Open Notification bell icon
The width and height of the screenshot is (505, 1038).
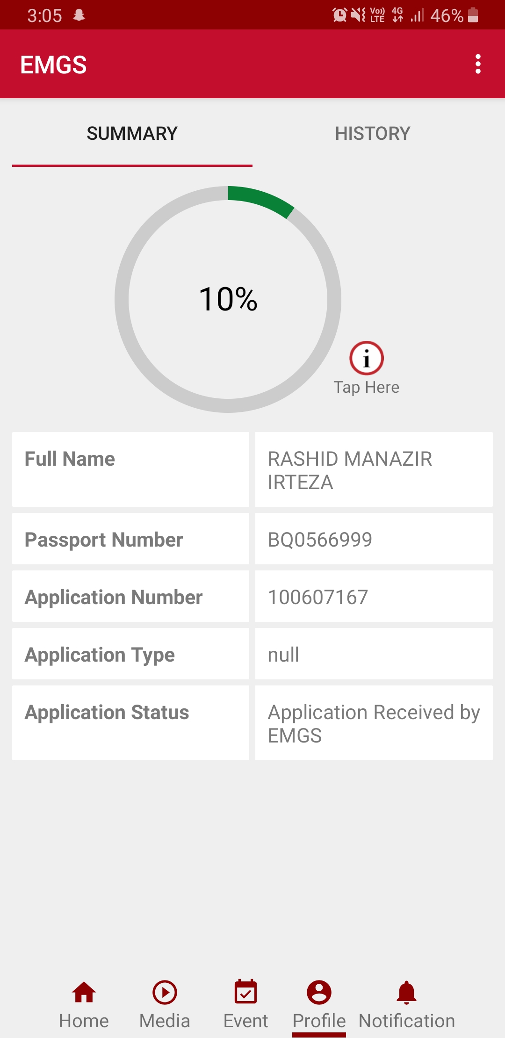point(406,993)
